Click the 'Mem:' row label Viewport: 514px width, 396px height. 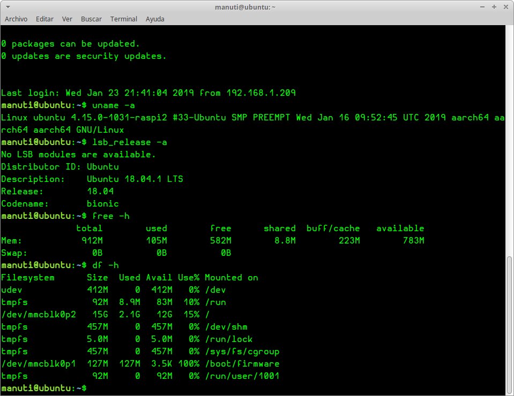pyautogui.click(x=11, y=241)
